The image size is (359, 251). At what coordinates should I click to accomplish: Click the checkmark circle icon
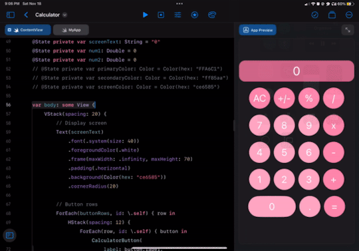tap(315, 15)
